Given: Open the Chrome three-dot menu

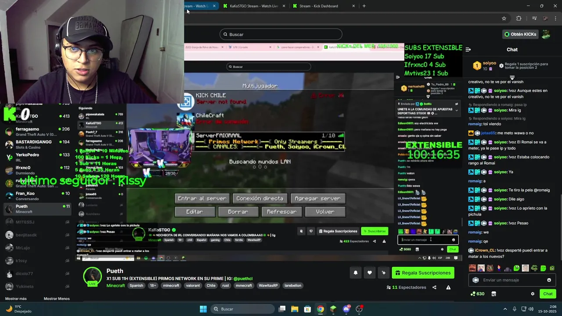Looking at the screenshot, I should click(555, 18).
